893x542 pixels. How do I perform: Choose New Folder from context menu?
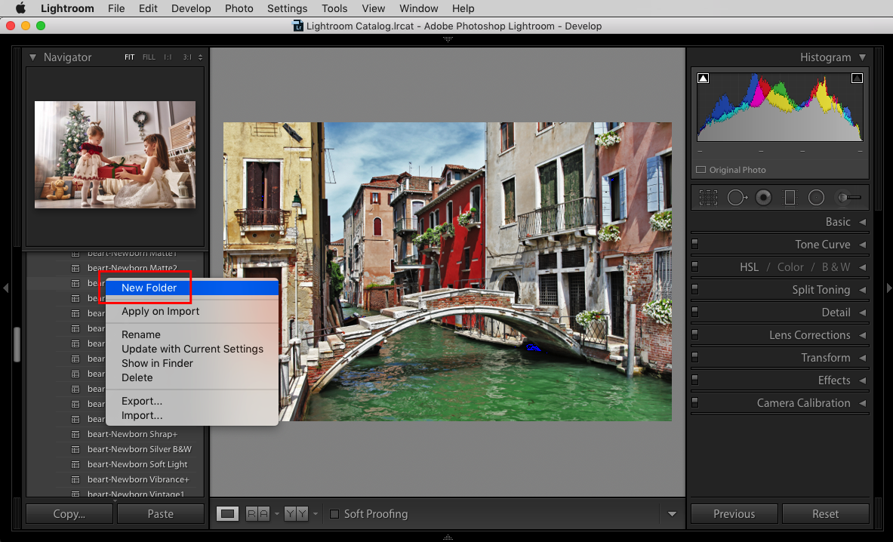149,288
